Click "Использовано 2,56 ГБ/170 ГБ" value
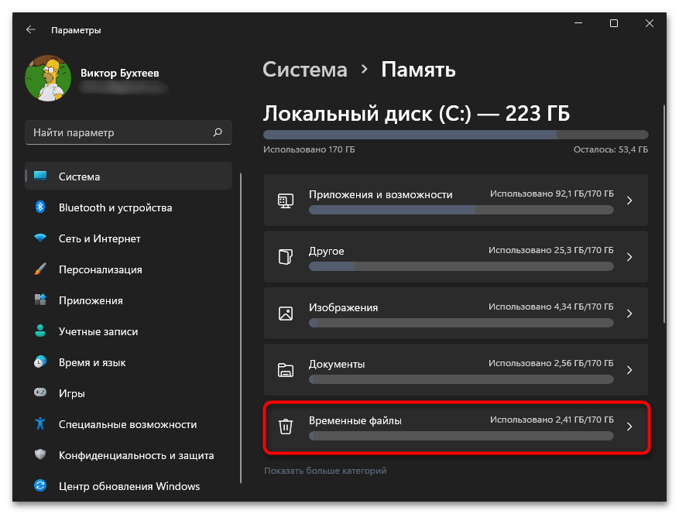The image size is (679, 514). pyautogui.click(x=550, y=363)
